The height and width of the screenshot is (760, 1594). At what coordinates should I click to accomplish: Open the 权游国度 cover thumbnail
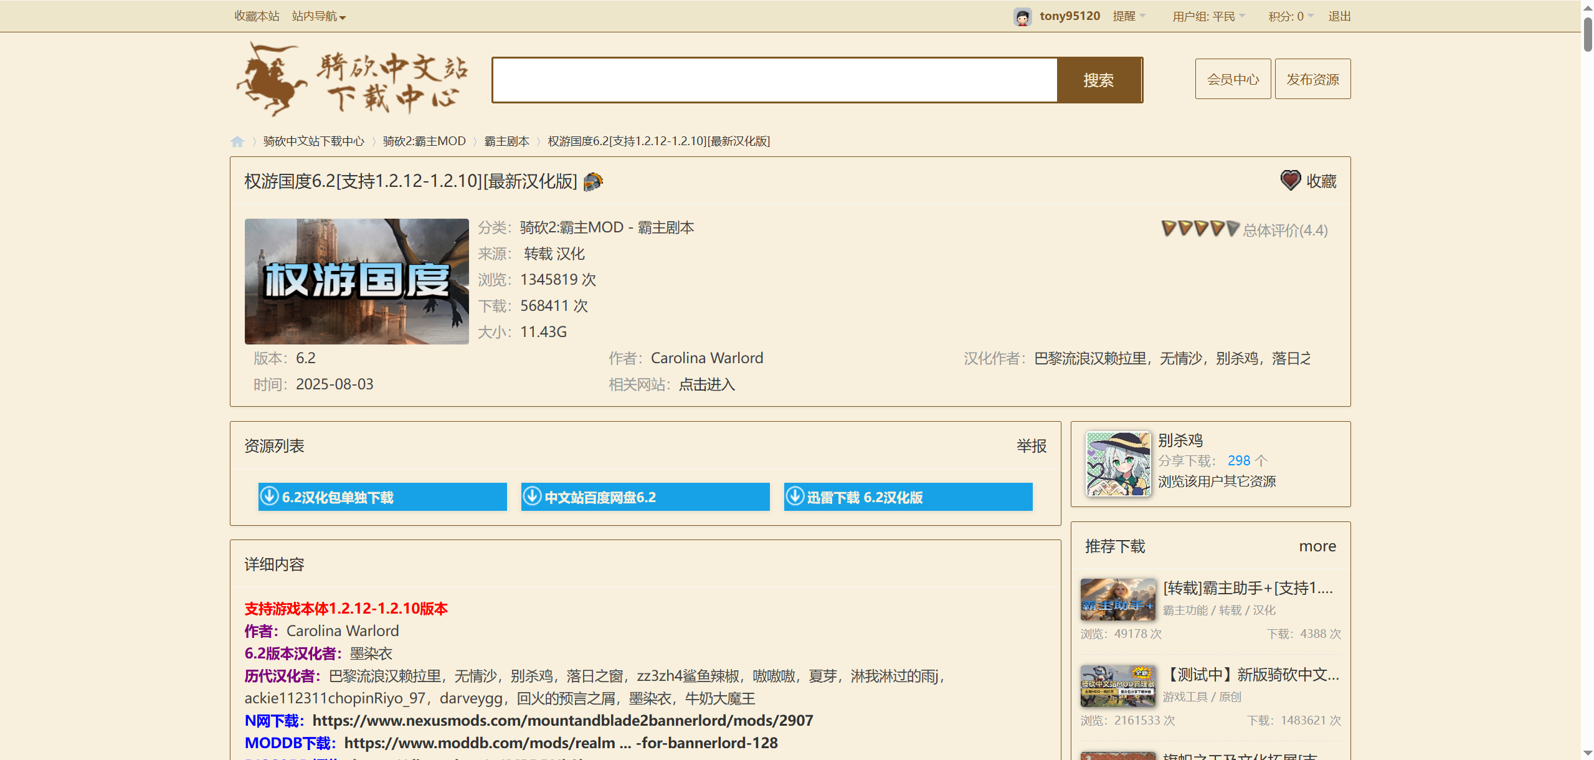tap(356, 281)
